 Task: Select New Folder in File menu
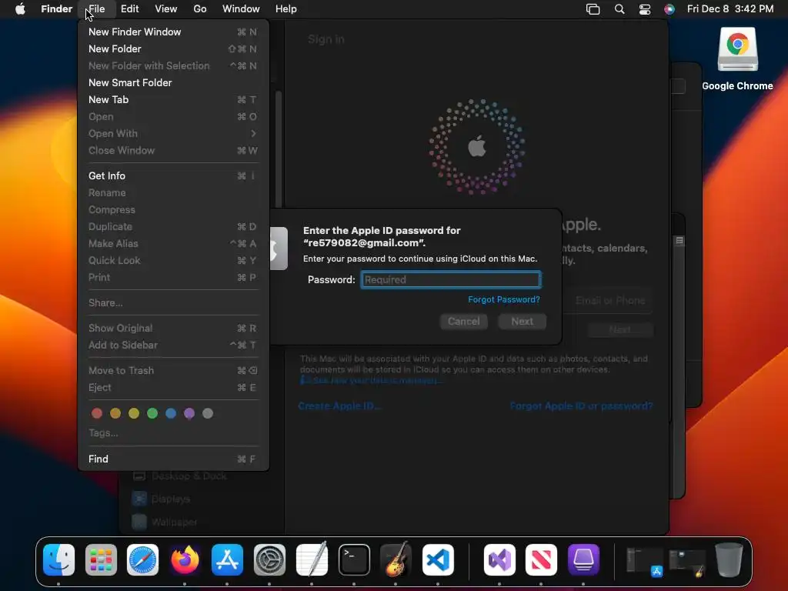[x=173, y=48]
